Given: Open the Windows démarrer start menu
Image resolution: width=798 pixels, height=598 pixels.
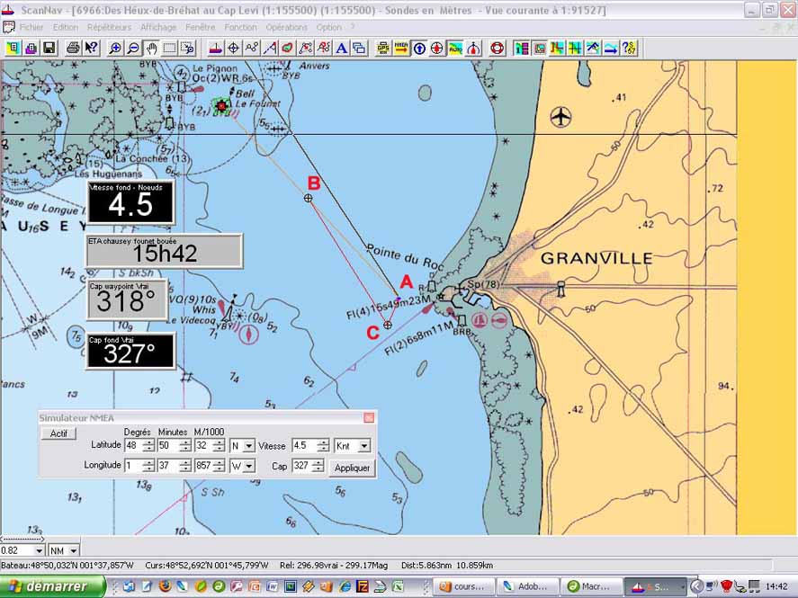Looking at the screenshot, I should tap(52, 586).
